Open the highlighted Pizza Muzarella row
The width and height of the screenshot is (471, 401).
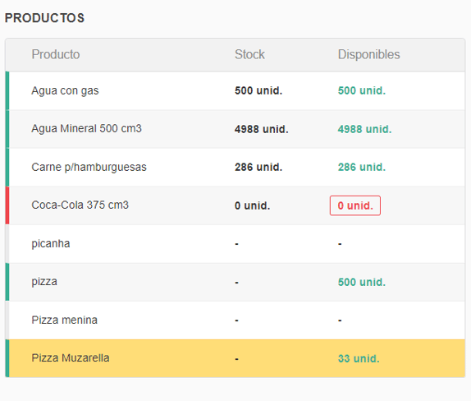[235, 358]
